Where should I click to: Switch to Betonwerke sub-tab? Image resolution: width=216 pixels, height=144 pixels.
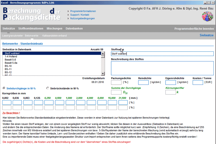(x=31, y=36)
